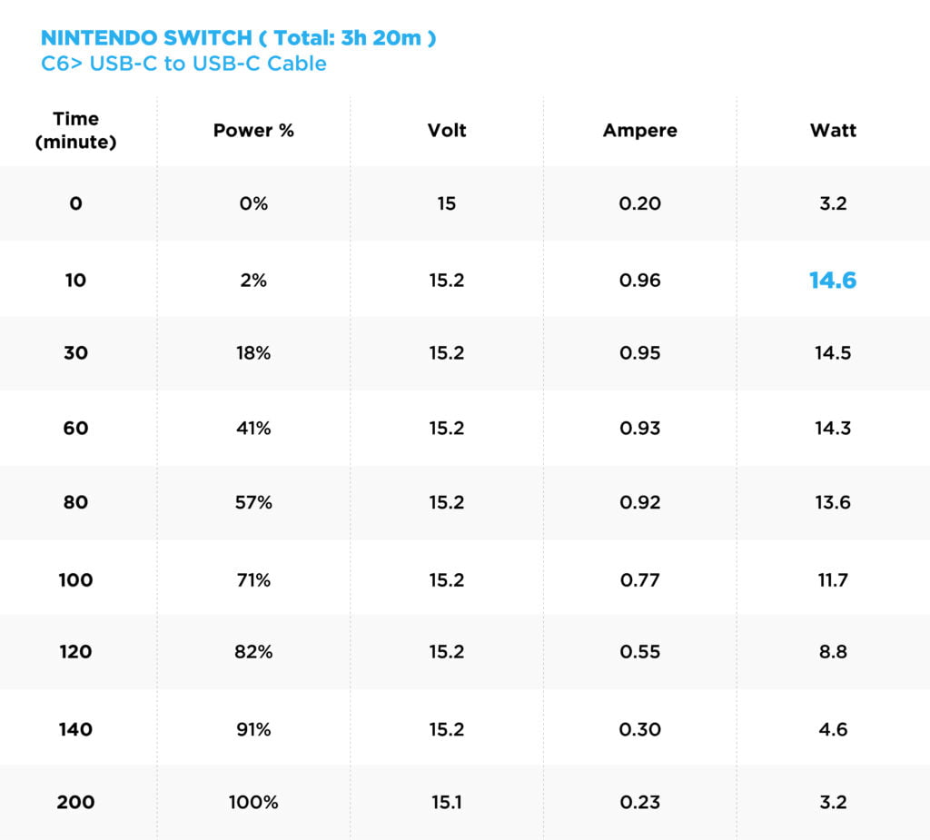Screen dimensions: 930x840
Task: Click the USB-C to USB-C Cable subtitle
Action: (183, 64)
